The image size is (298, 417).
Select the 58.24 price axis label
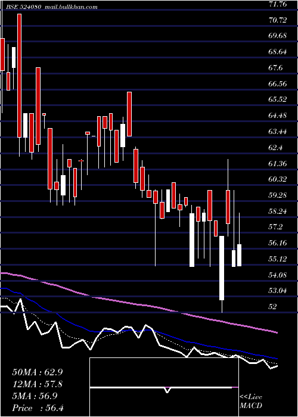278,211
